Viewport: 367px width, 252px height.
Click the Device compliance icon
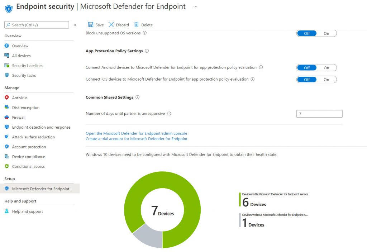pyautogui.click(x=7, y=156)
